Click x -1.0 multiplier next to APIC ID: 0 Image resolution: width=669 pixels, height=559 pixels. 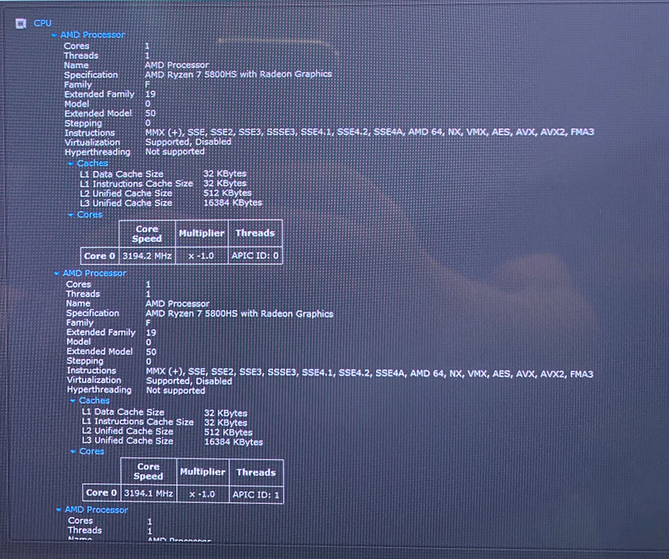point(201,256)
